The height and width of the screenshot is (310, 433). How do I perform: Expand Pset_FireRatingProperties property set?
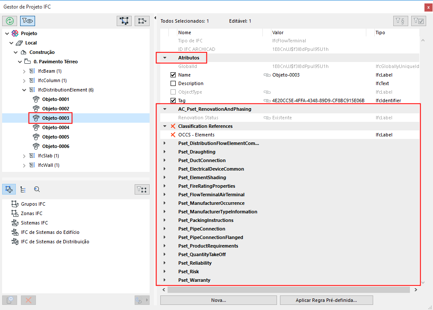(x=165, y=186)
